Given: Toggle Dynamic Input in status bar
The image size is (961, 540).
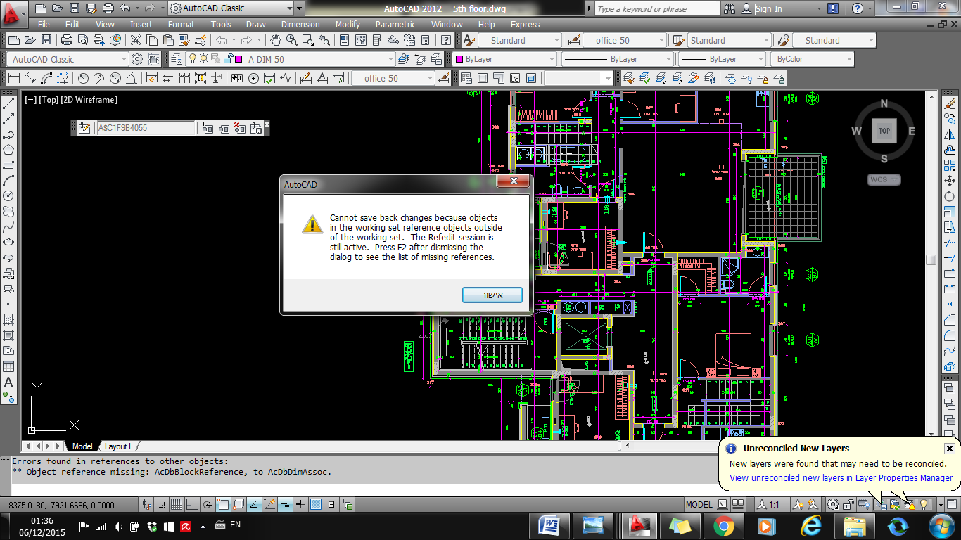Looking at the screenshot, I should pos(285,504).
